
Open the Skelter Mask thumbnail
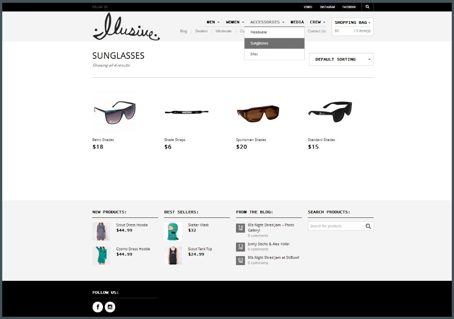pos(173,231)
